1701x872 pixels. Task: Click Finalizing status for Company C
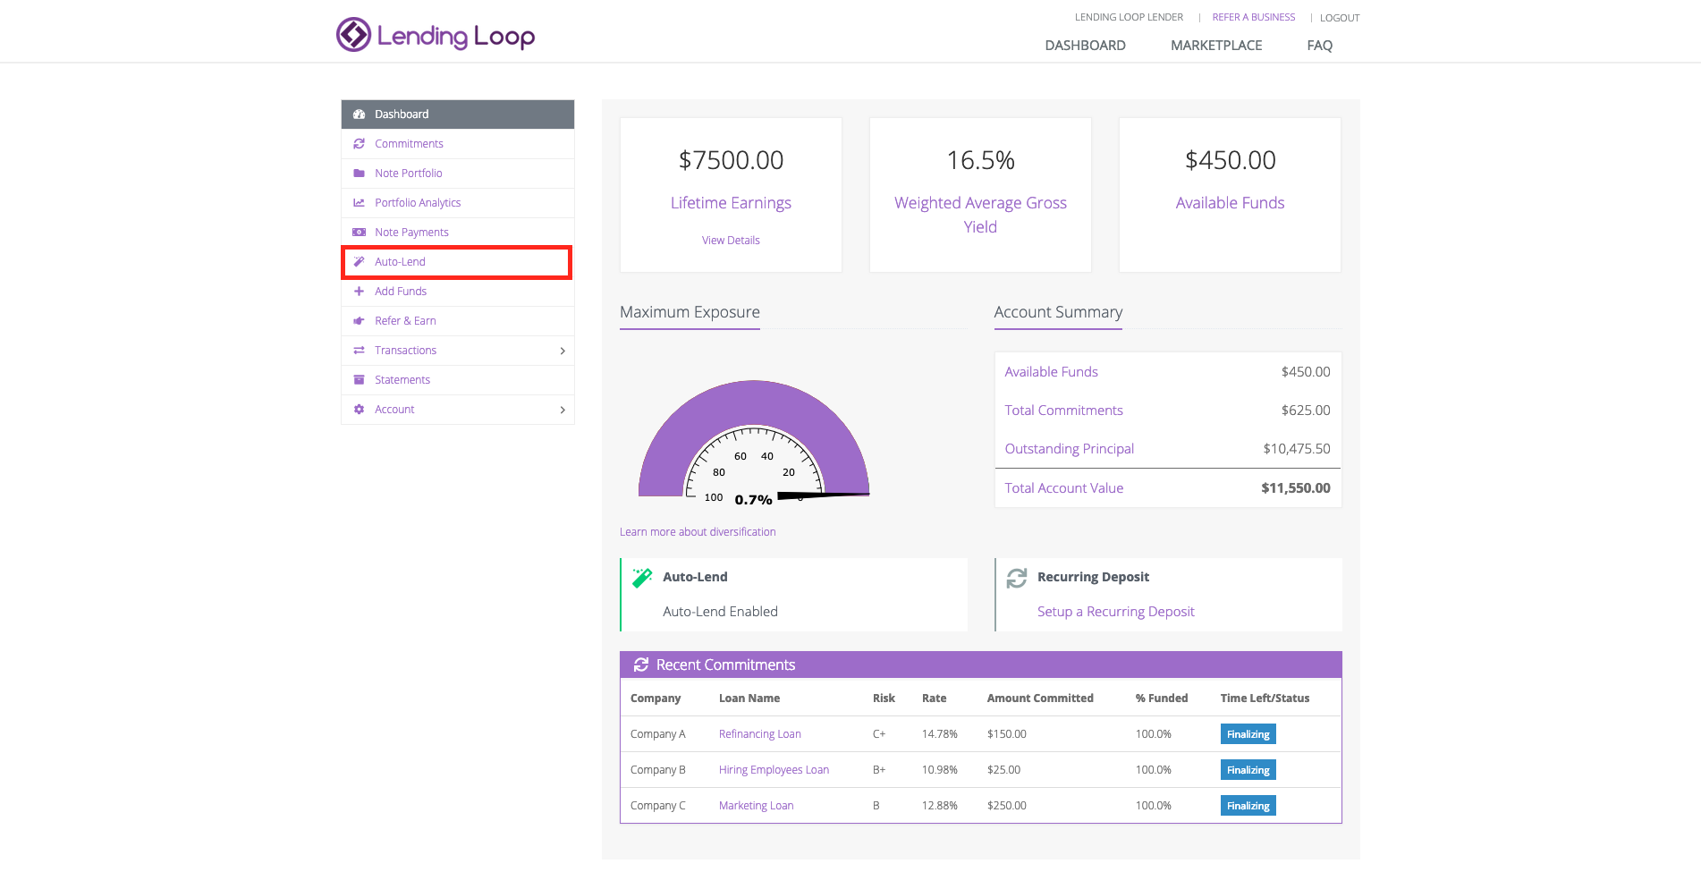pyautogui.click(x=1248, y=806)
